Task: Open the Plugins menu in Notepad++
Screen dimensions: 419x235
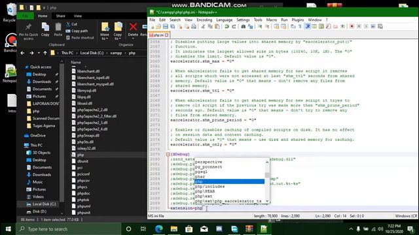Action: coord(298,20)
